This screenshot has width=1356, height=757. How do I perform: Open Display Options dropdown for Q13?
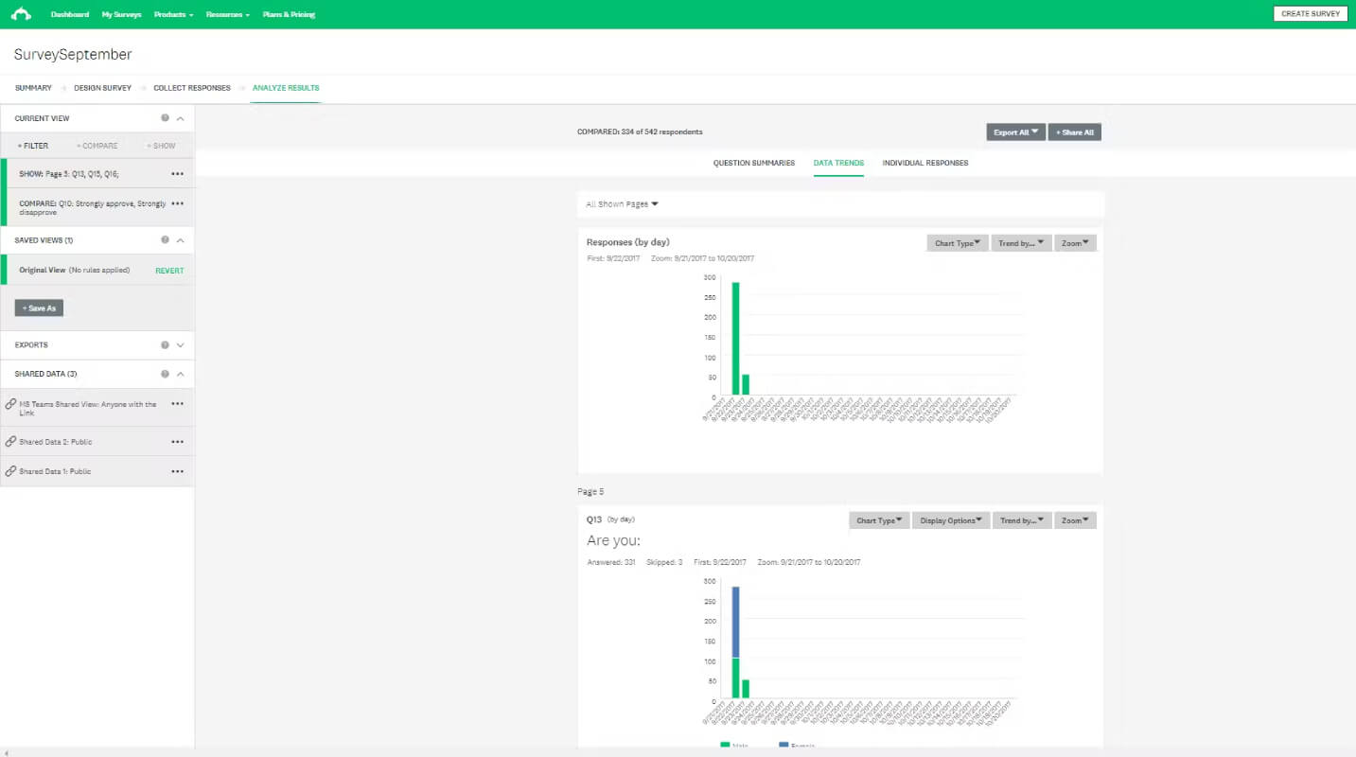coord(951,520)
